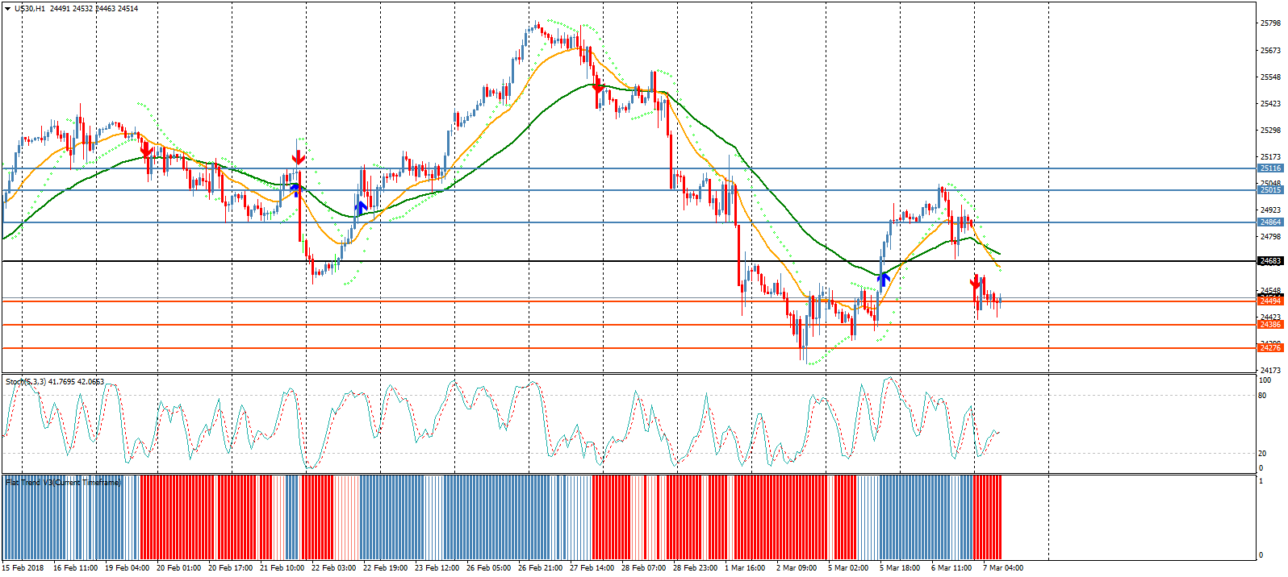Click the orange 24276 price label
This screenshot has width=1288, height=577.
(1269, 348)
